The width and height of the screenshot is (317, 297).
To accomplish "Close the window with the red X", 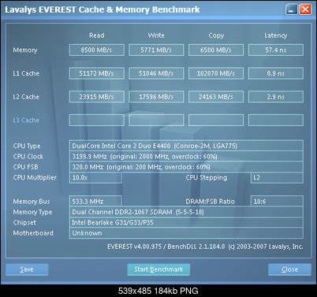I will click(x=305, y=9).
